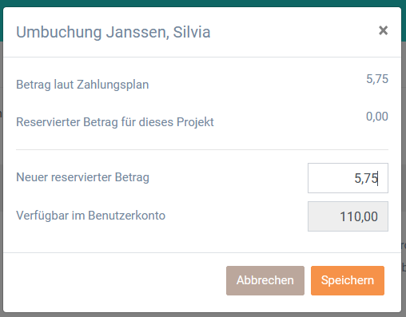The height and width of the screenshot is (317, 406).
Task: Click the empty footer area left of Abbrechen
Action: (114, 280)
